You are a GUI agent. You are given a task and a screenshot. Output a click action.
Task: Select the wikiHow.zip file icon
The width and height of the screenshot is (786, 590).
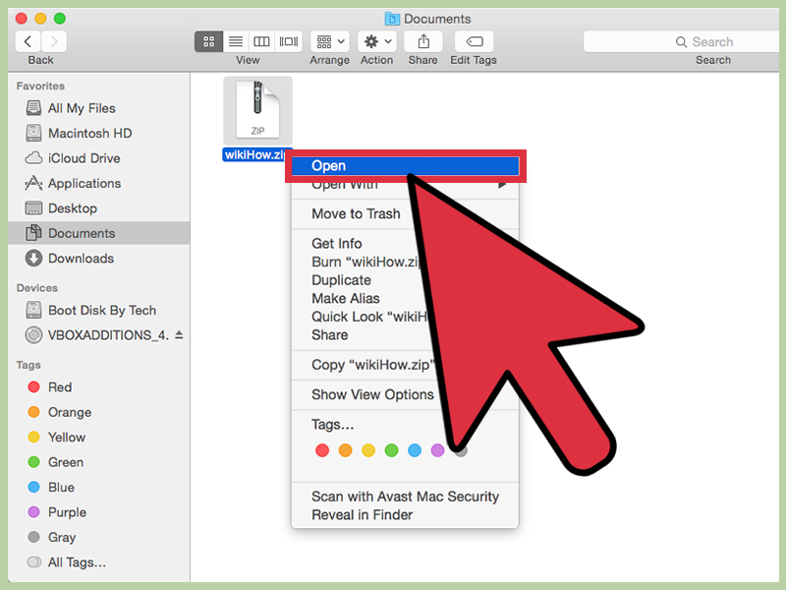(x=257, y=111)
